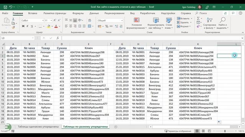Click the Clear eraser icon
This screenshot has width=245, height=137.
click(198, 26)
